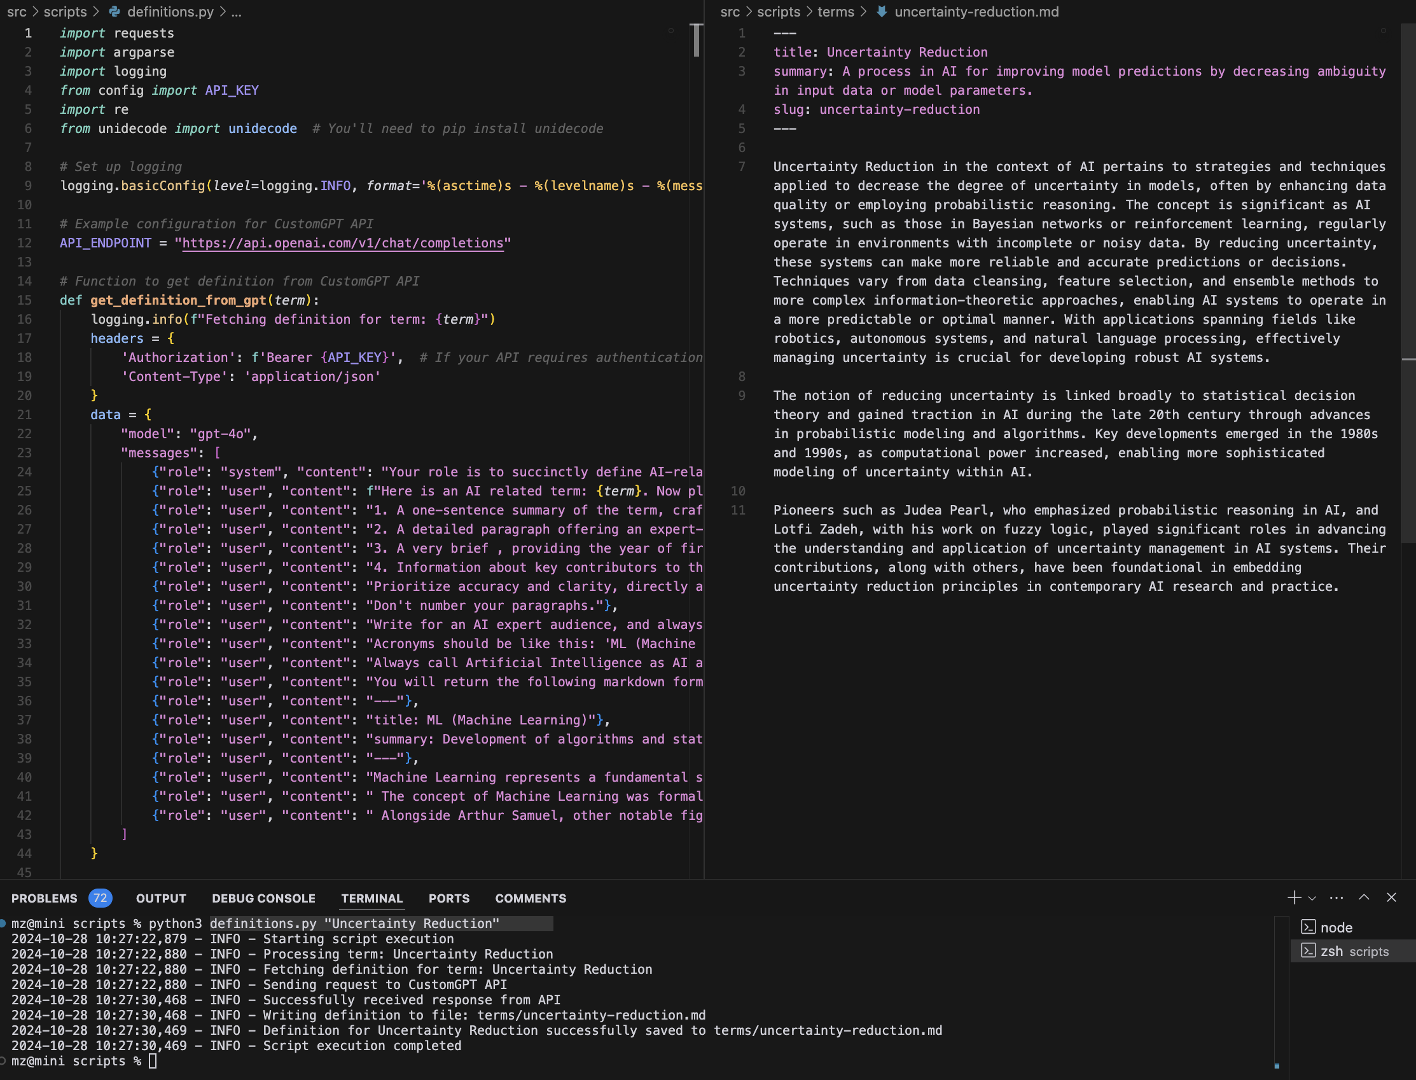Screen dimensions: 1416x1080
Task: Open the OpenAI API endpoint URL link
Action: [343, 243]
